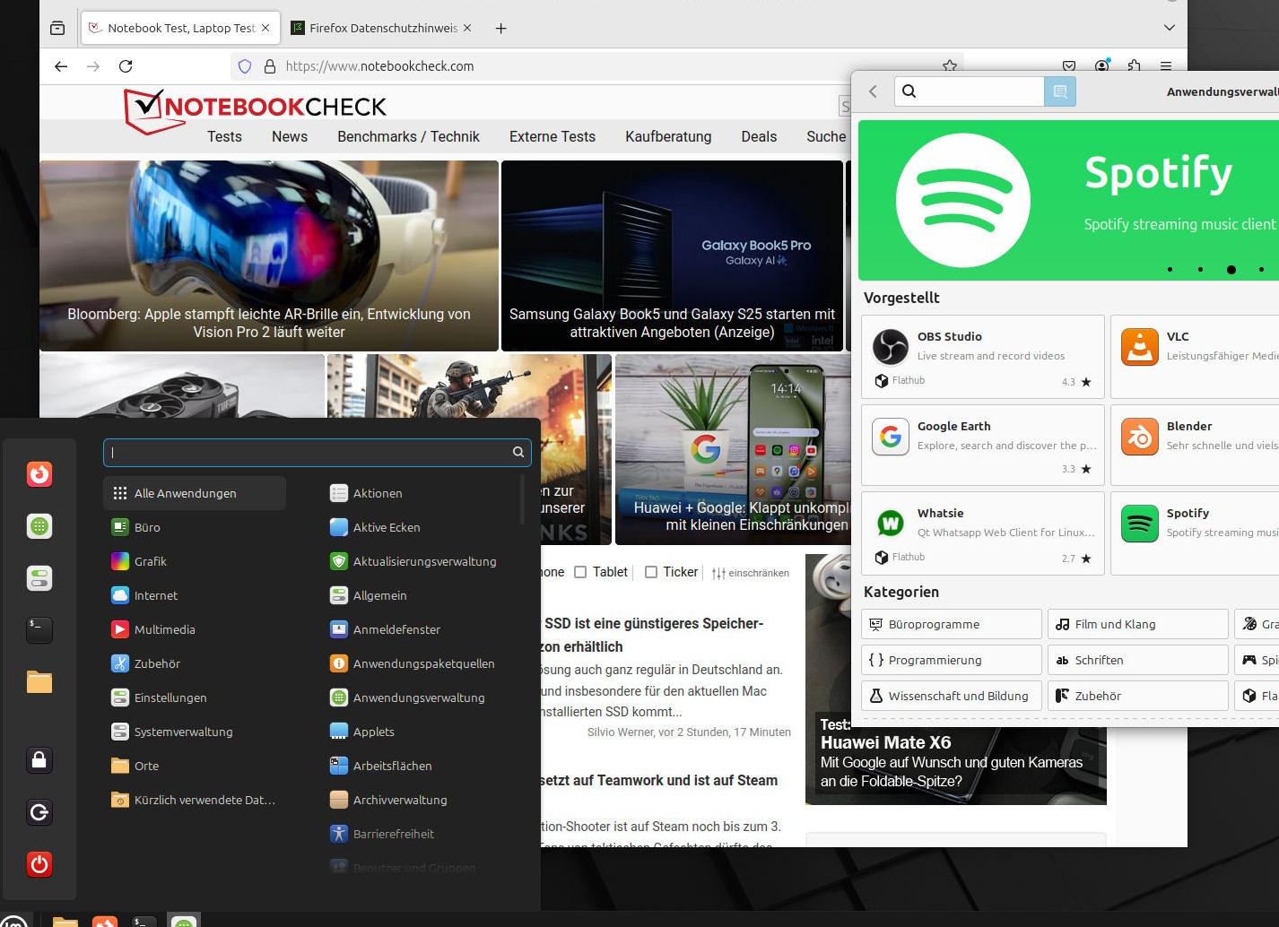The height and width of the screenshot is (927, 1279).
Task: Open the Film und Klang category button
Action: point(1138,624)
